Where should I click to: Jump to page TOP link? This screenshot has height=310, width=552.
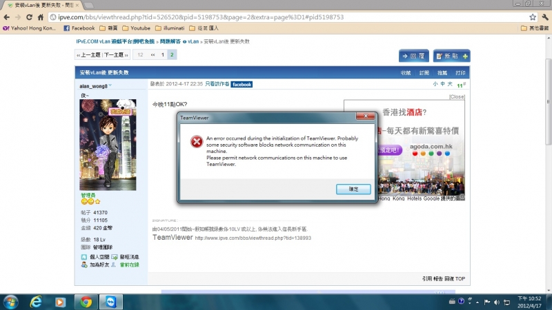pos(460,279)
